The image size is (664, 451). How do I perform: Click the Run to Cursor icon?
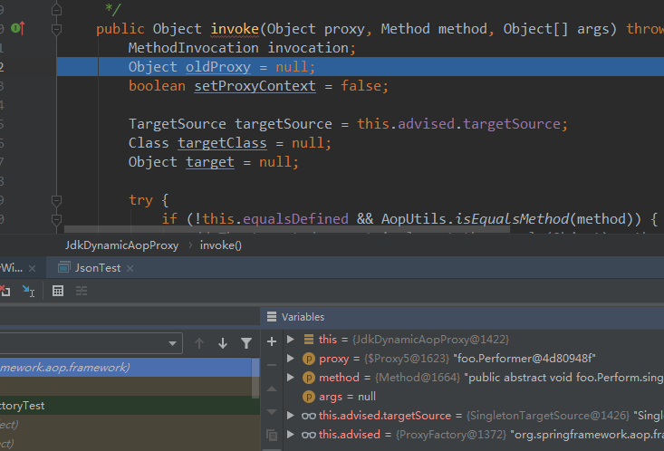[x=28, y=291]
